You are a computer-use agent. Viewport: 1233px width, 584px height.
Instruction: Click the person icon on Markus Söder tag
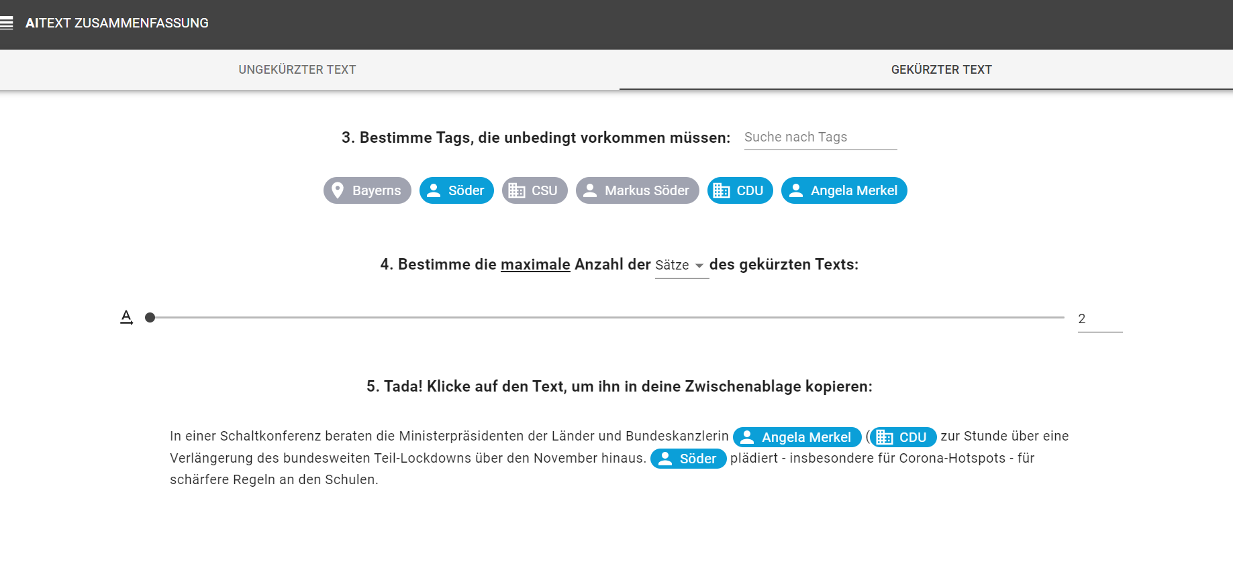tap(591, 190)
